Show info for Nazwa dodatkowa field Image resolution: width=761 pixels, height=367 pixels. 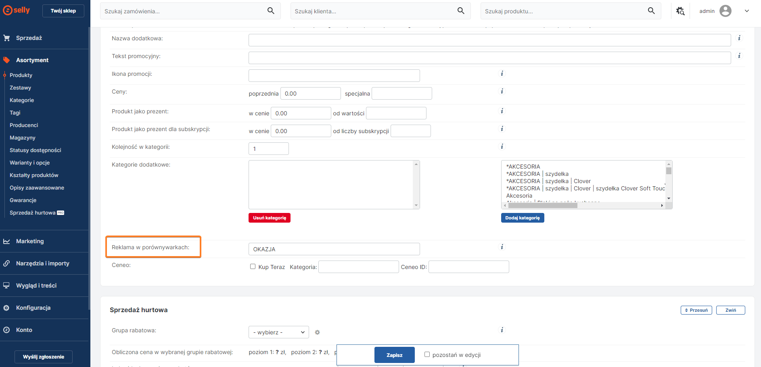pyautogui.click(x=739, y=38)
